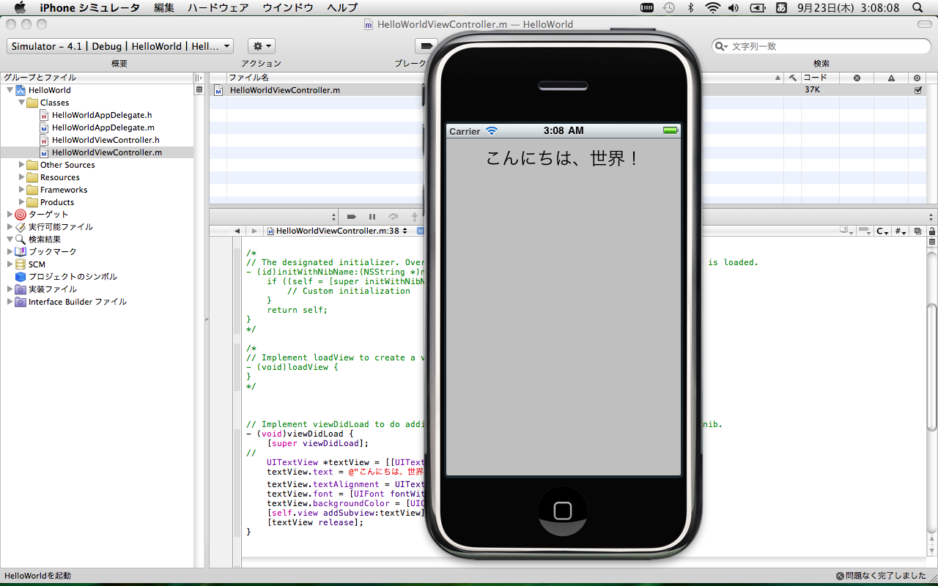The height and width of the screenshot is (586, 938).
Task: Collapse the 検索結果 group
Action: pyautogui.click(x=10, y=240)
